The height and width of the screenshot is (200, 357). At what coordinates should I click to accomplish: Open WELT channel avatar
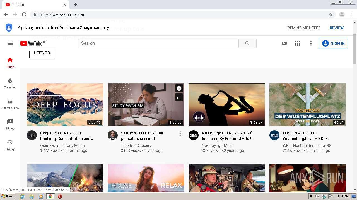[274, 135]
